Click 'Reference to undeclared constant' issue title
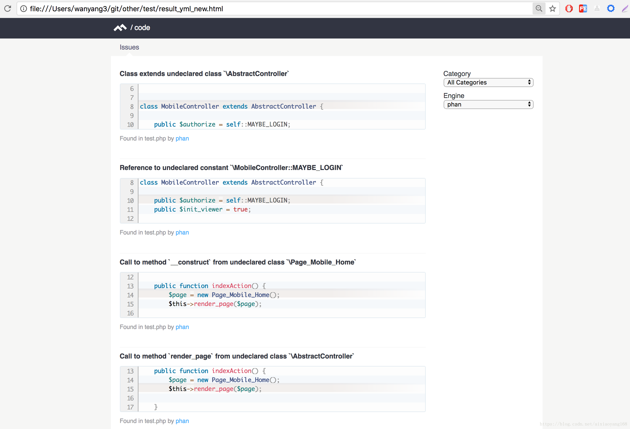Viewport: 630px width, 429px height. tap(231, 168)
